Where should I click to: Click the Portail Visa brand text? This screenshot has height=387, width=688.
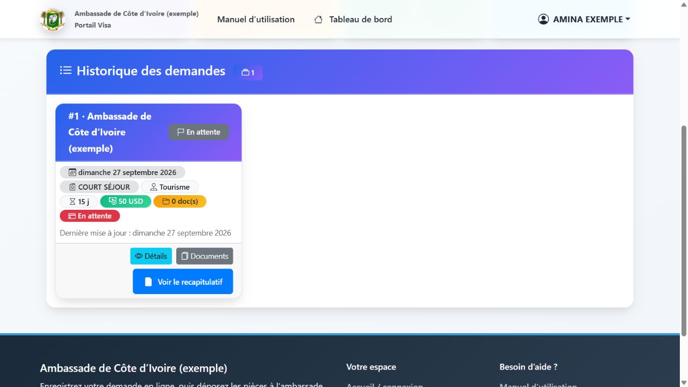pos(93,25)
